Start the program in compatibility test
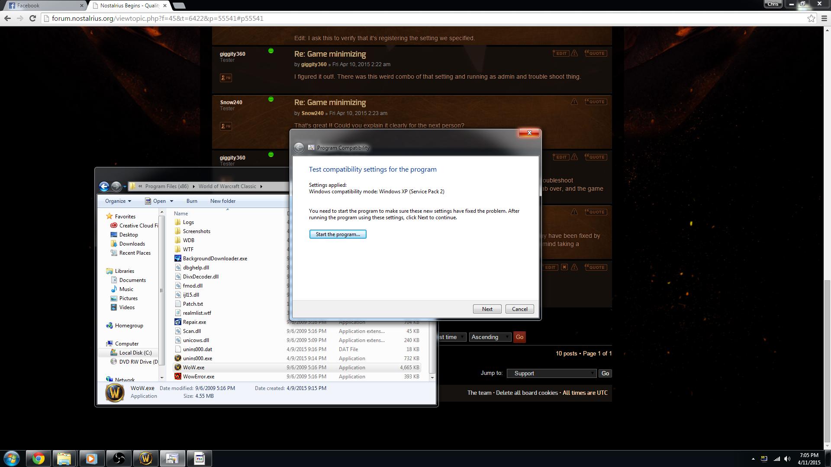 coord(338,234)
